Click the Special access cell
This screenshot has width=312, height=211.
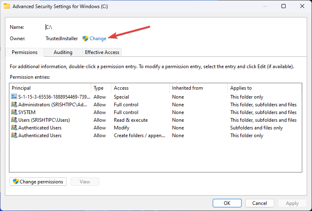point(121,97)
